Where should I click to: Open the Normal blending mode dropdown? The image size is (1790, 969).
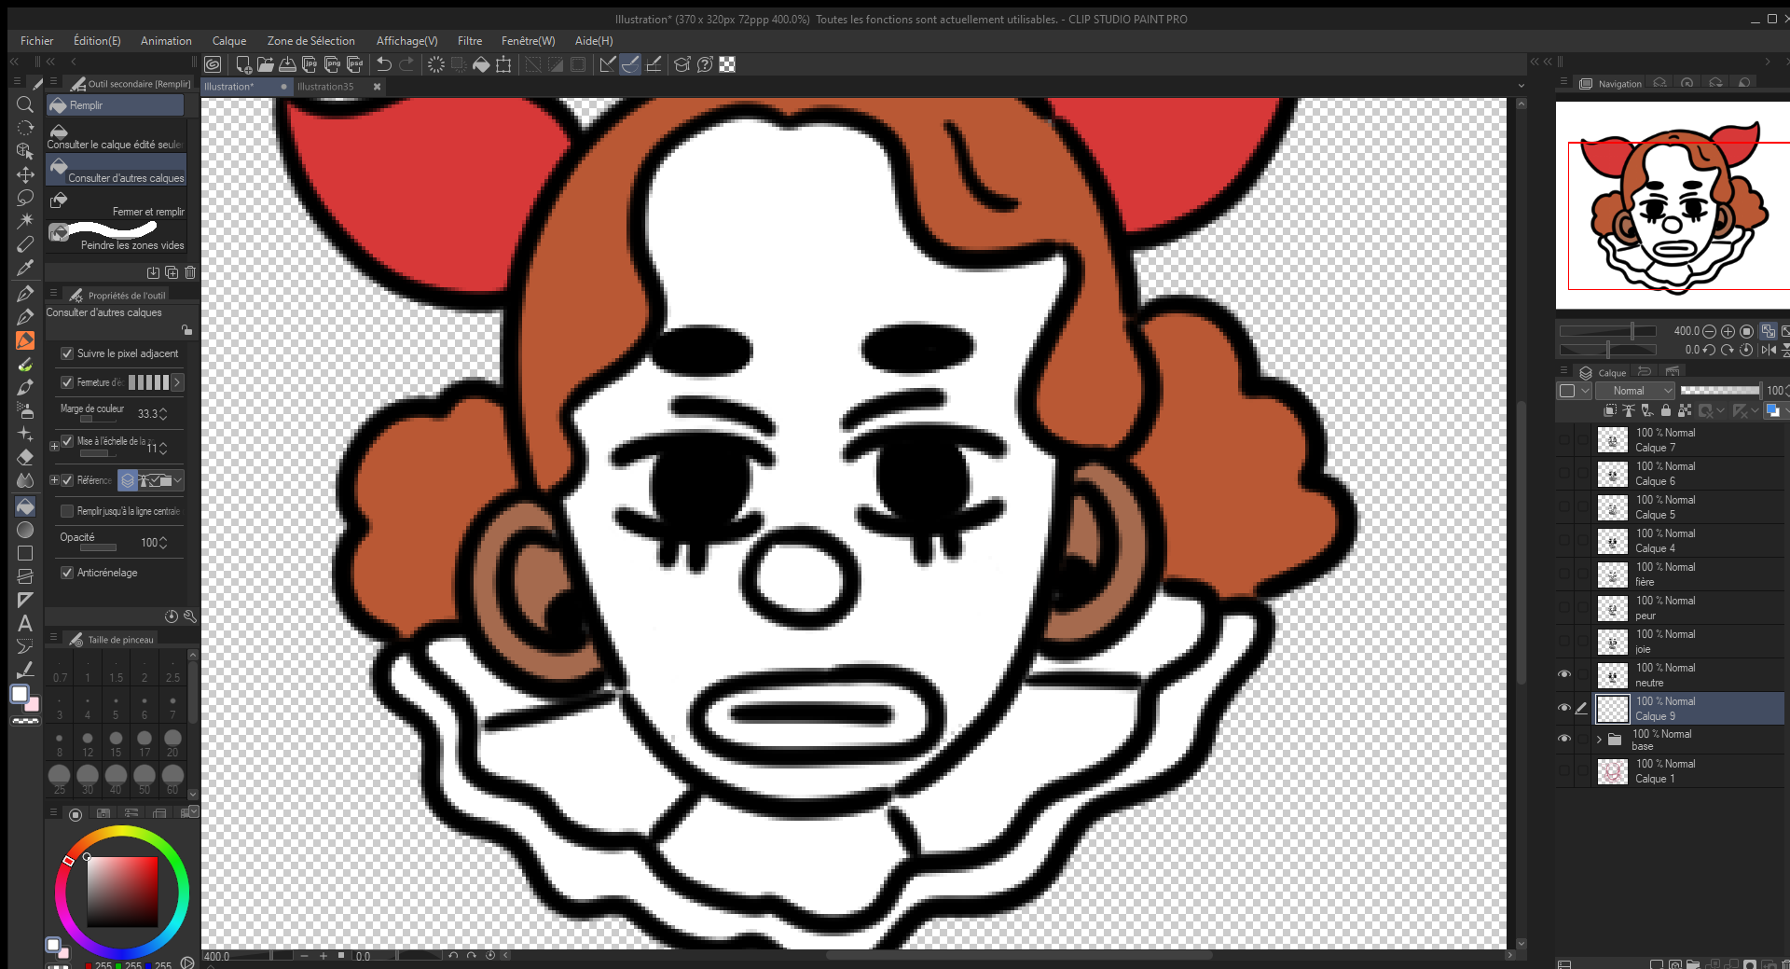tap(1637, 391)
